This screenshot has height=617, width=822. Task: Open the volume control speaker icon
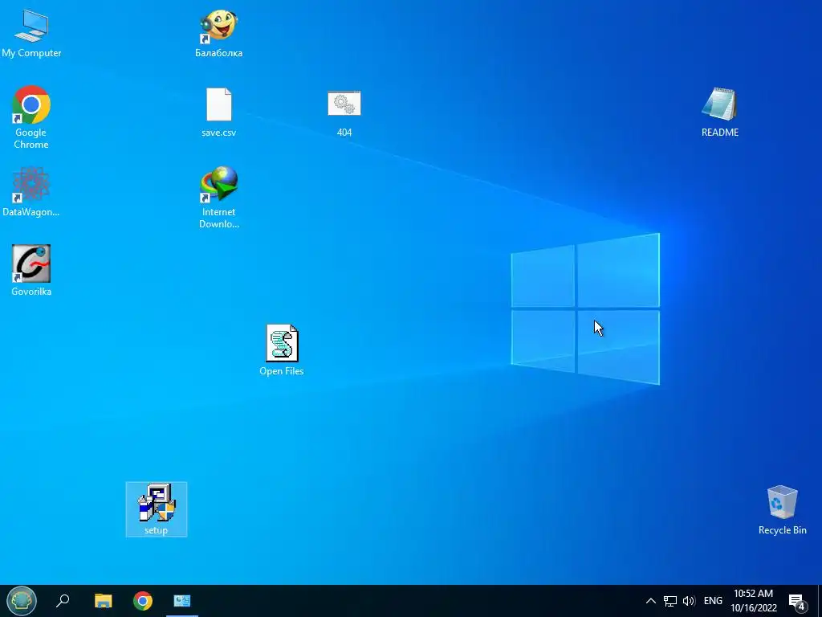(x=689, y=601)
